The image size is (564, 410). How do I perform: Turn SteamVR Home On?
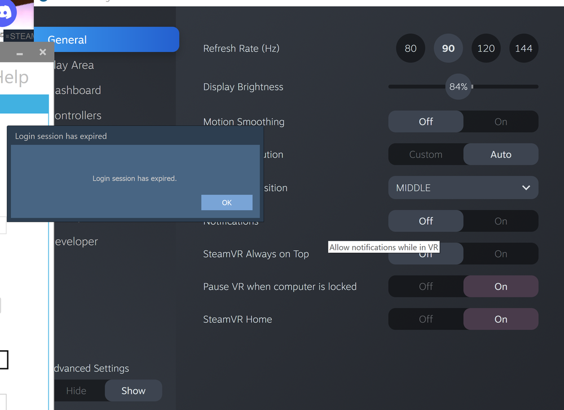coord(501,319)
